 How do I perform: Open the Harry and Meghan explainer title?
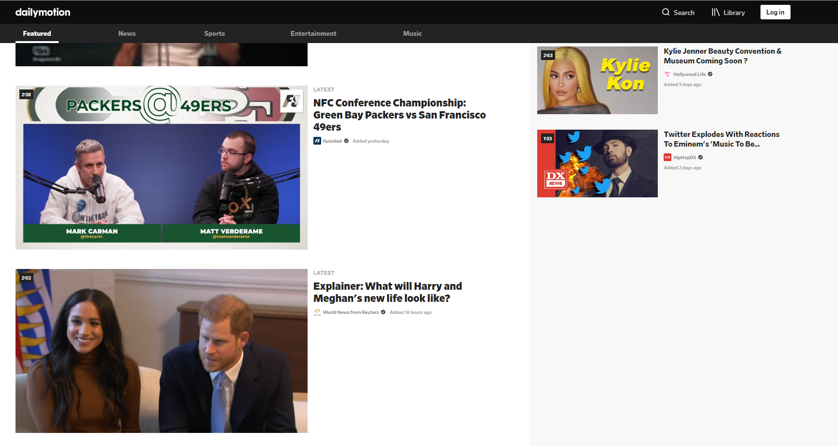click(388, 292)
